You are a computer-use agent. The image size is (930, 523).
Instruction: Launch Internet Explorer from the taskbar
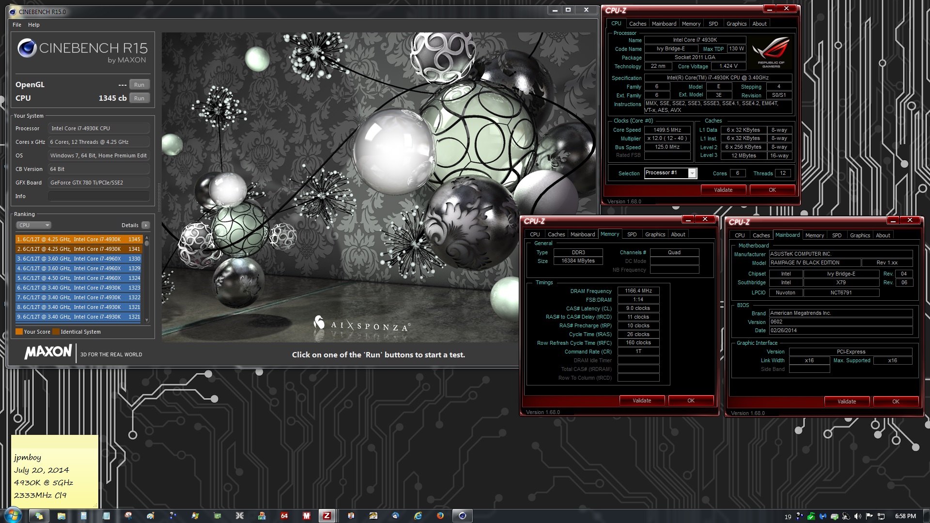click(x=418, y=516)
